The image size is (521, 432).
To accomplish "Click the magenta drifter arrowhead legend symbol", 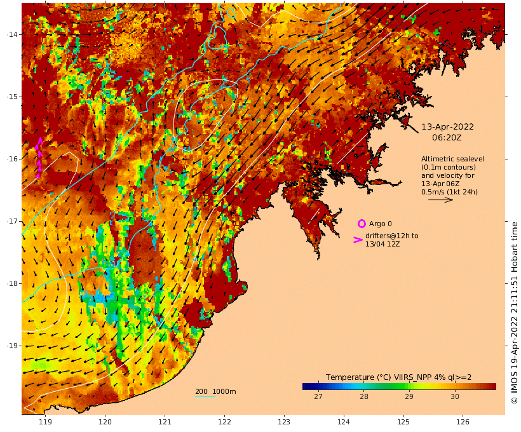I will coord(358,240).
